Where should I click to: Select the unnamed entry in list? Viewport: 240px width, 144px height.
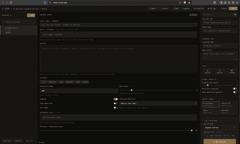pos(18,30)
